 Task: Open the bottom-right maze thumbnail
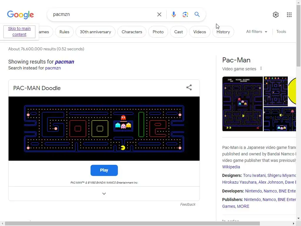coord(280,119)
